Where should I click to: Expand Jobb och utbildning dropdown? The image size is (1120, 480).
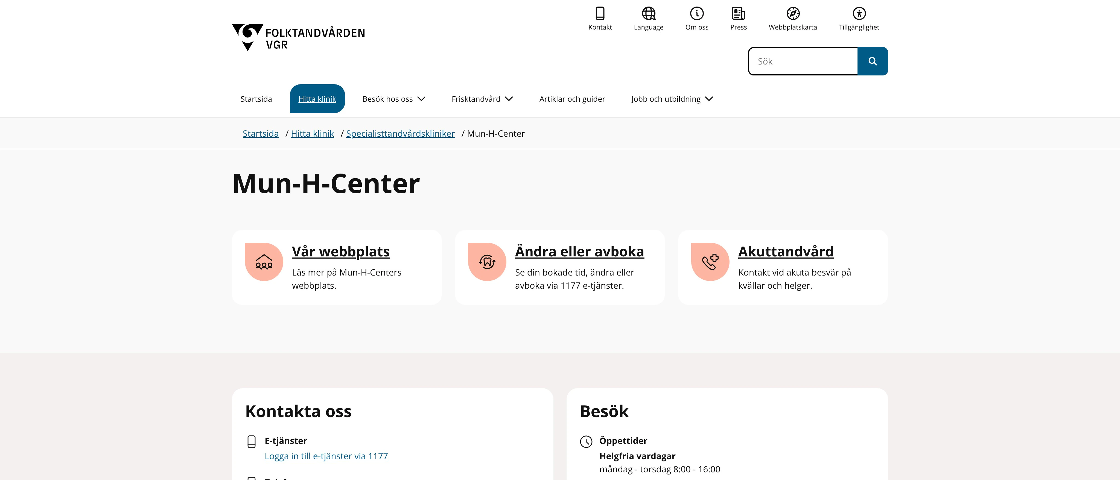point(672,99)
